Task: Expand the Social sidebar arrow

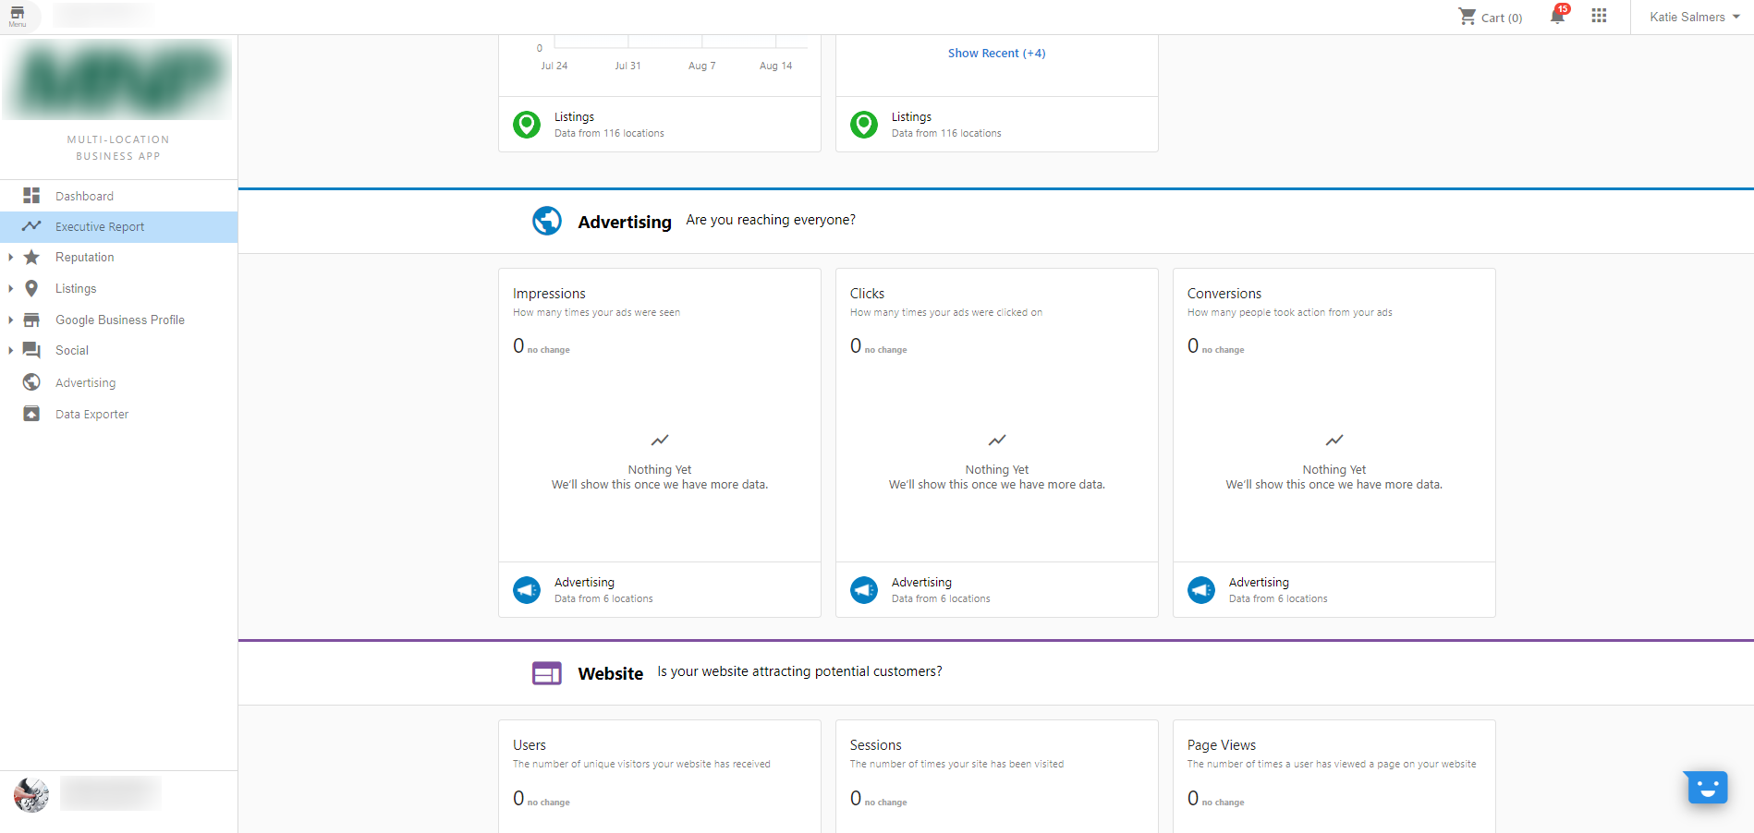Action: (x=11, y=351)
